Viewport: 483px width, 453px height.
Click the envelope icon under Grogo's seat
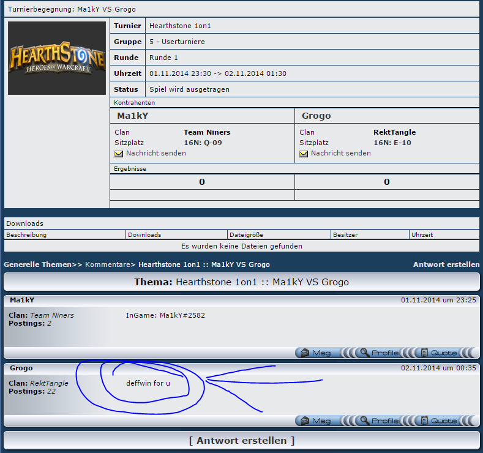pos(304,154)
